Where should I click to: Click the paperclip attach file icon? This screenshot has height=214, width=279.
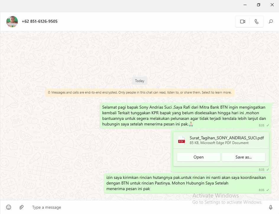21,207
